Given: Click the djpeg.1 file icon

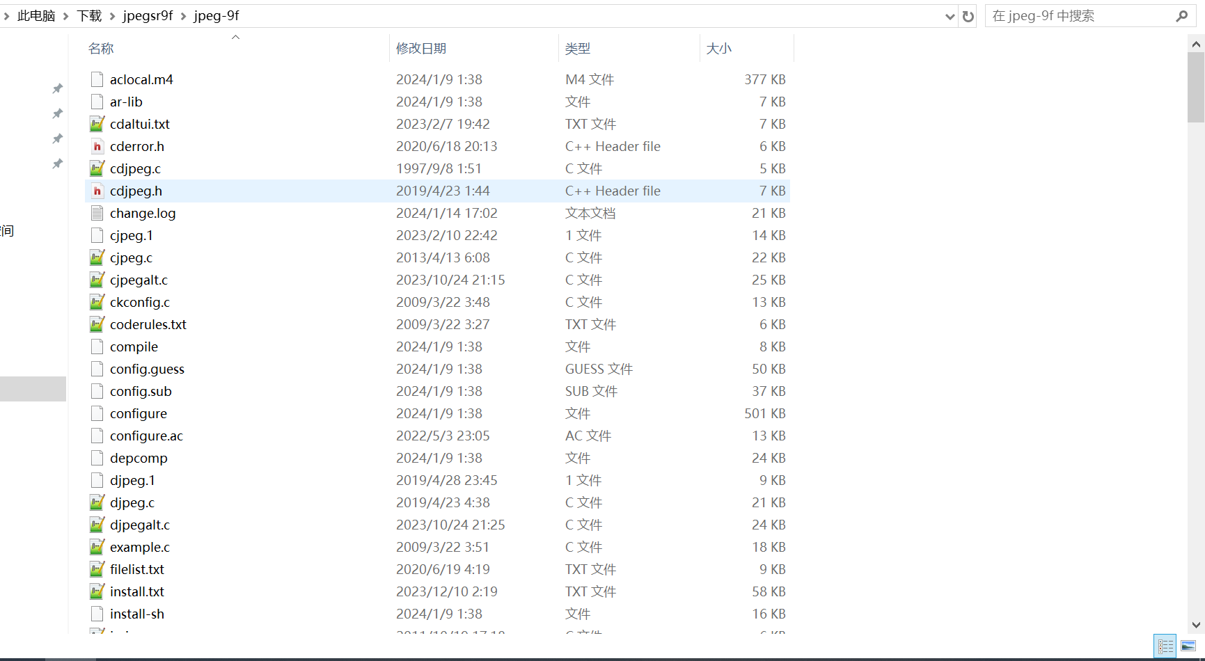Looking at the screenshot, I should point(97,480).
